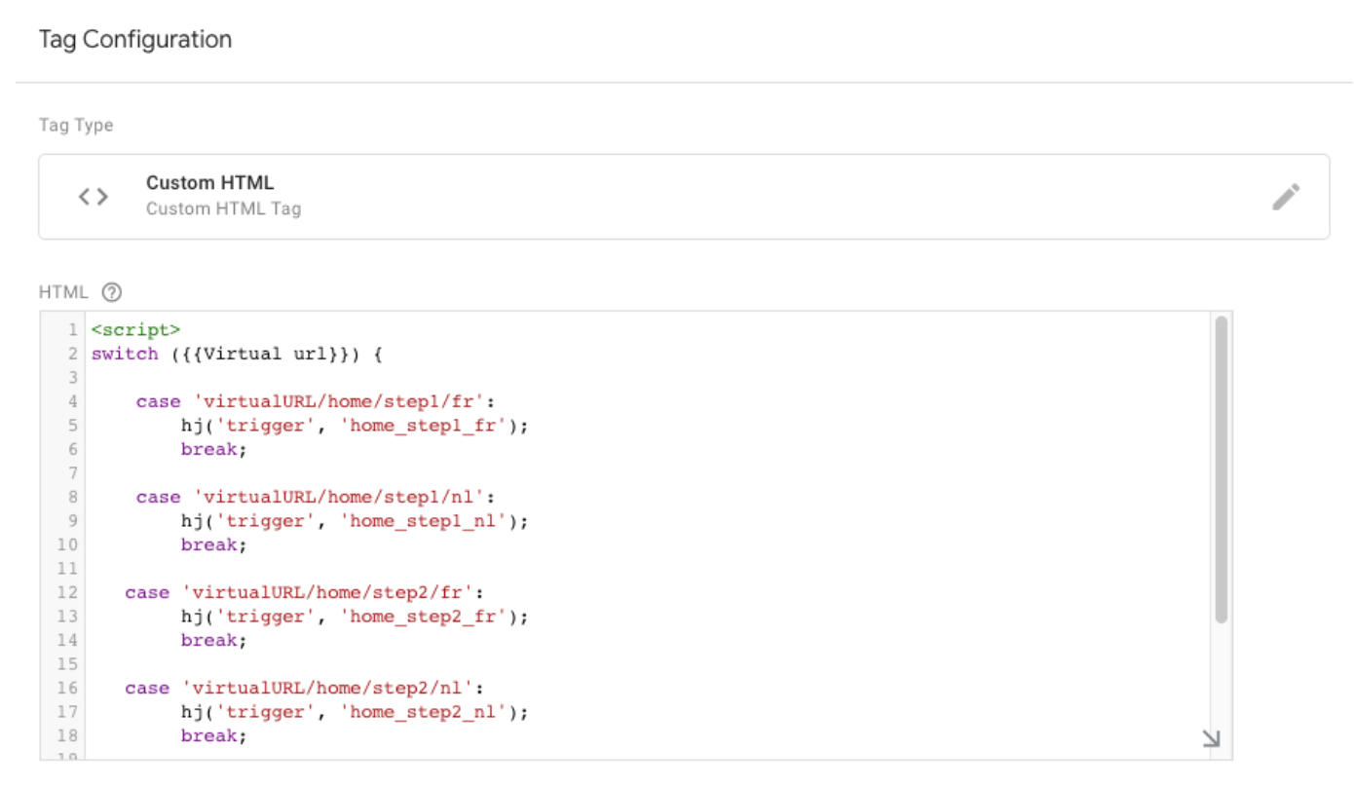This screenshot has height=787, width=1354.
Task: Click the 'Tag Type' label
Action: point(76,126)
